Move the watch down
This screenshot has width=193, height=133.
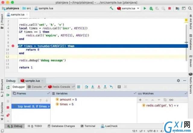click(159, 100)
